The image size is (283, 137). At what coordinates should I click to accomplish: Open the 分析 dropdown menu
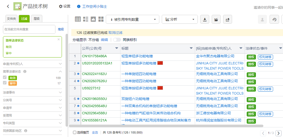pos(180,20)
